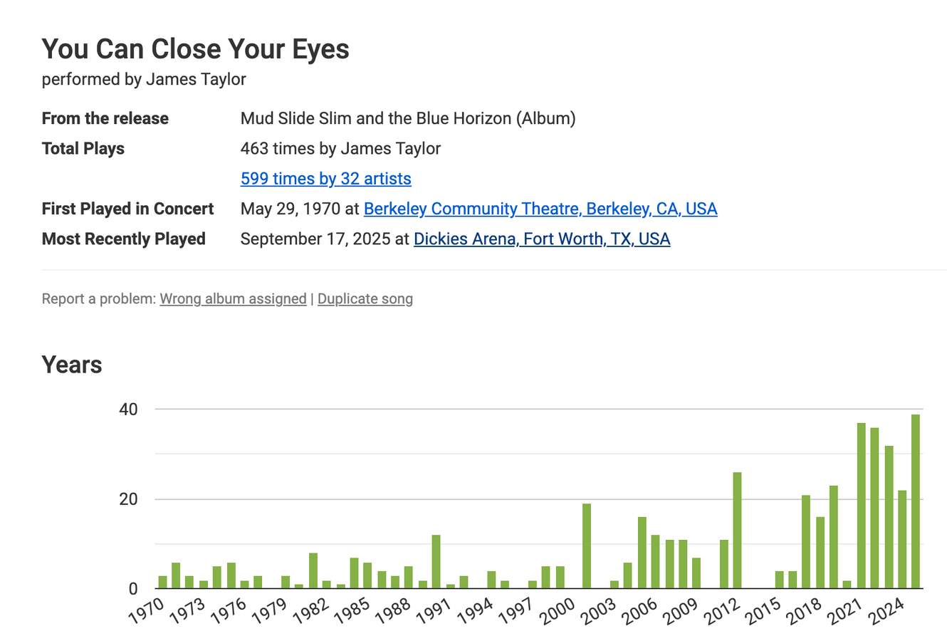Report this as a duplicate song
Screen dimensions: 947x641
click(x=365, y=299)
